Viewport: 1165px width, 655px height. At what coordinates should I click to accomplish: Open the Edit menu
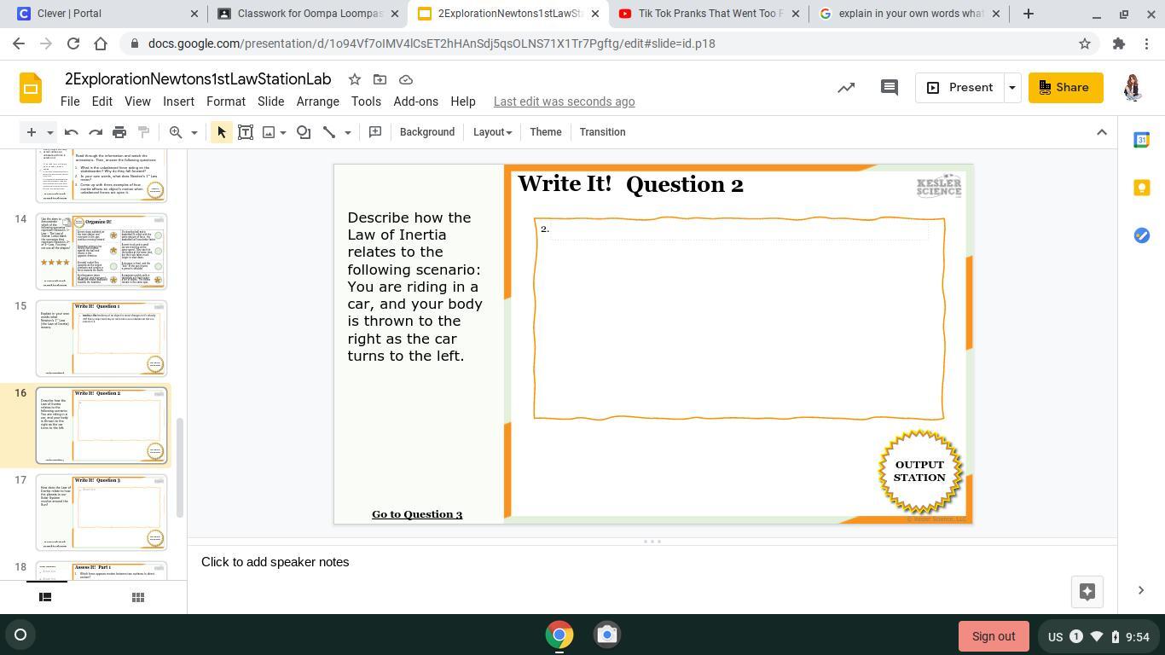click(102, 101)
